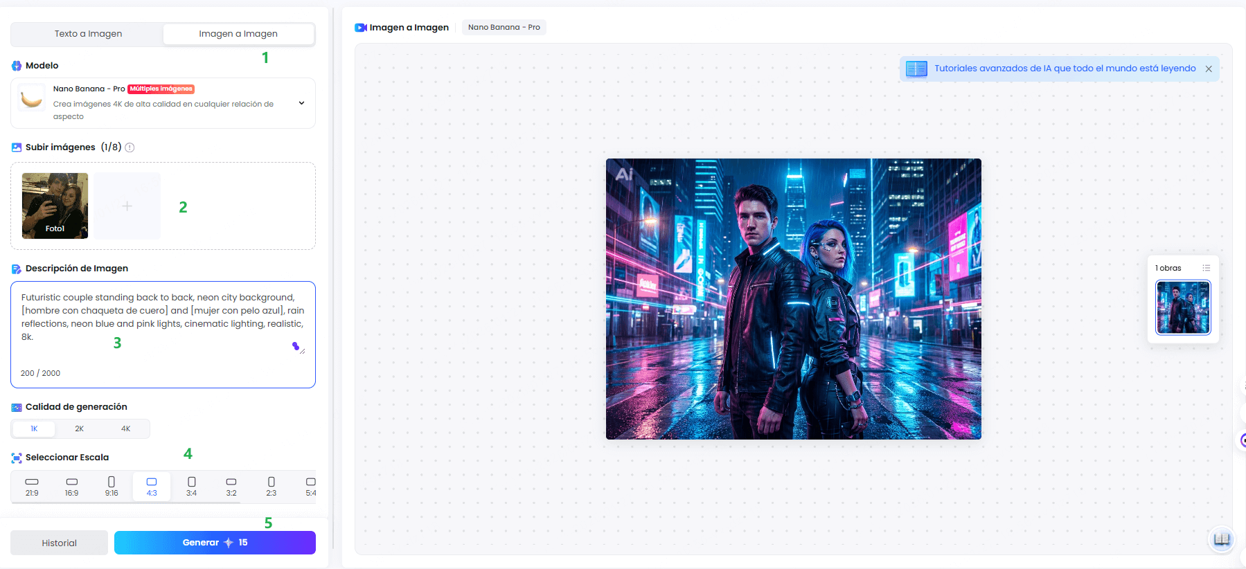Select the 9:16 aspect ratio
The width and height of the screenshot is (1246, 569).
[112, 487]
